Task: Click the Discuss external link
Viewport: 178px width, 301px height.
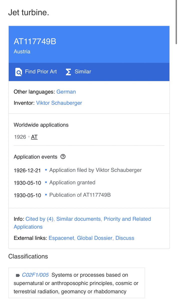Action: [x=125, y=238]
